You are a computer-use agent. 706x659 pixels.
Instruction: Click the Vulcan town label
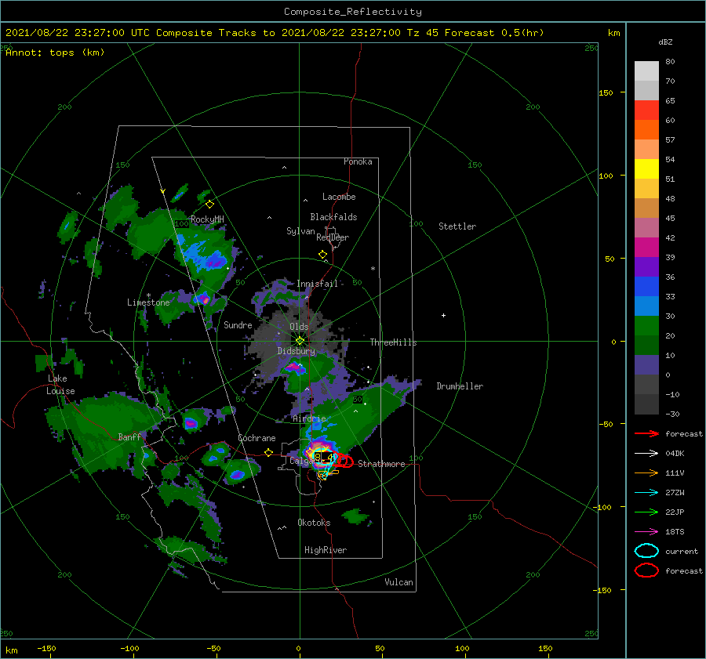tap(398, 581)
